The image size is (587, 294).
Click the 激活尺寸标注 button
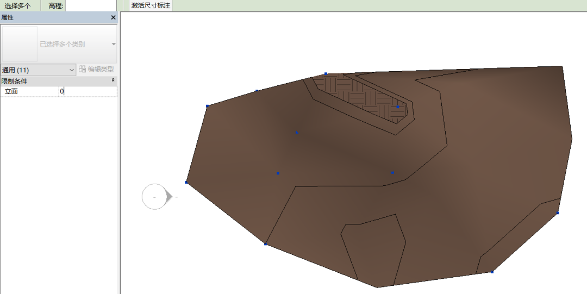[x=151, y=5]
